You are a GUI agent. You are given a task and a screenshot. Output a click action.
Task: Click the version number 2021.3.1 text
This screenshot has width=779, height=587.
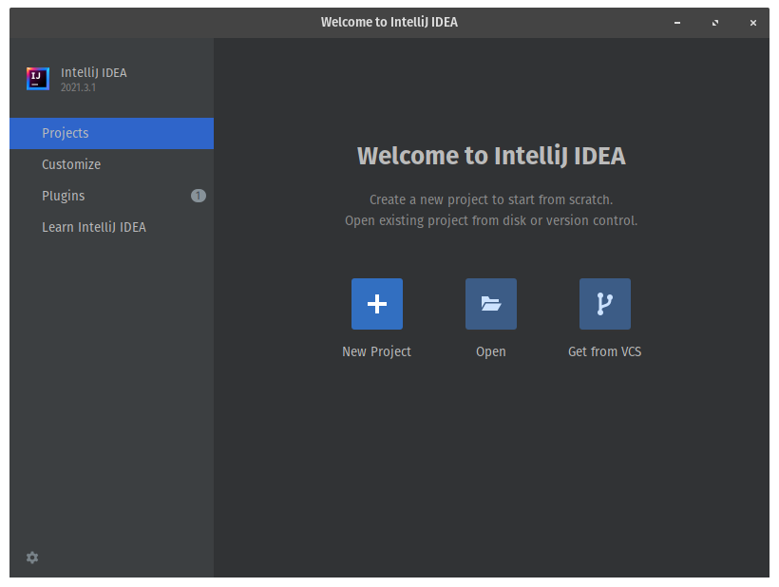tap(78, 87)
